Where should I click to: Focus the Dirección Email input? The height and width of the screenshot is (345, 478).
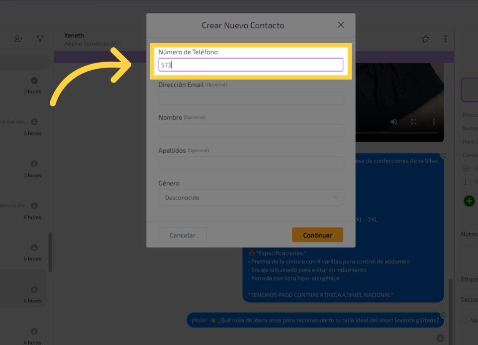point(251,98)
